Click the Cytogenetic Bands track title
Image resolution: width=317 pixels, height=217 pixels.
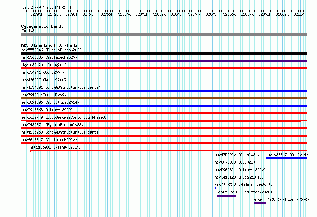(42, 26)
